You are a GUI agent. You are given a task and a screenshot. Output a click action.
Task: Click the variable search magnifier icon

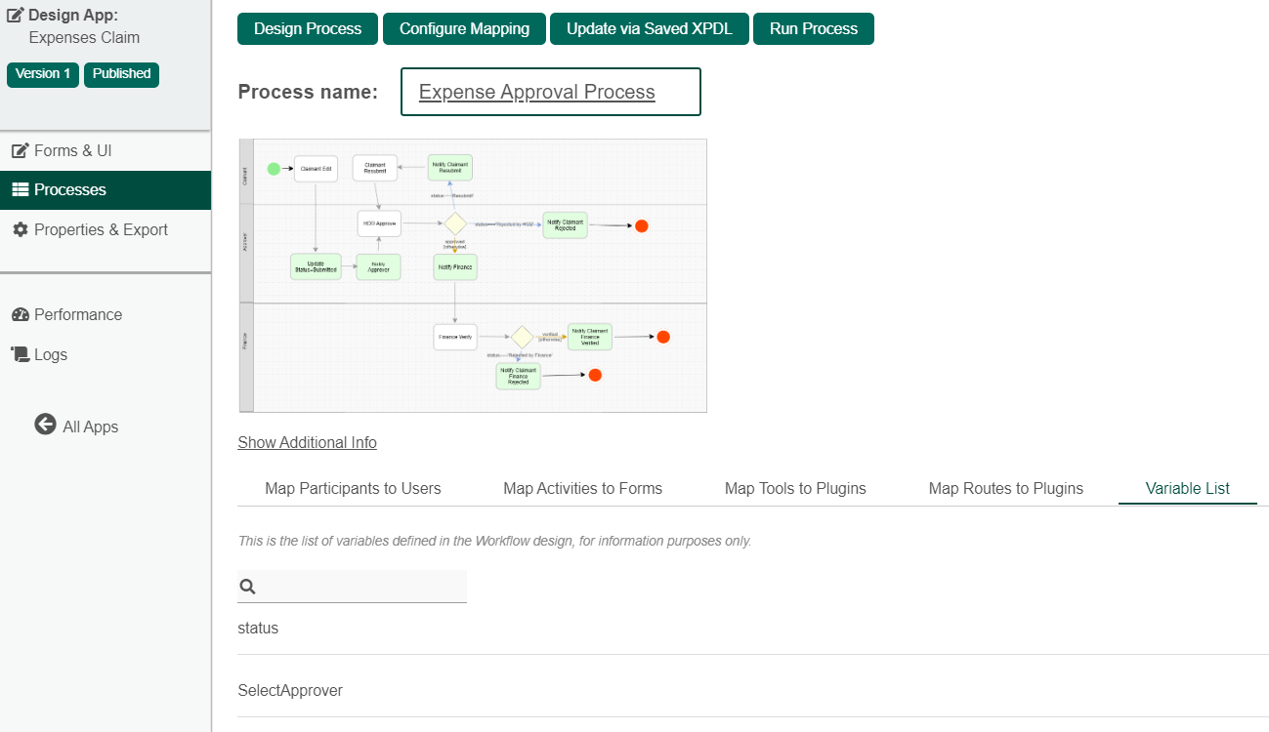248,587
